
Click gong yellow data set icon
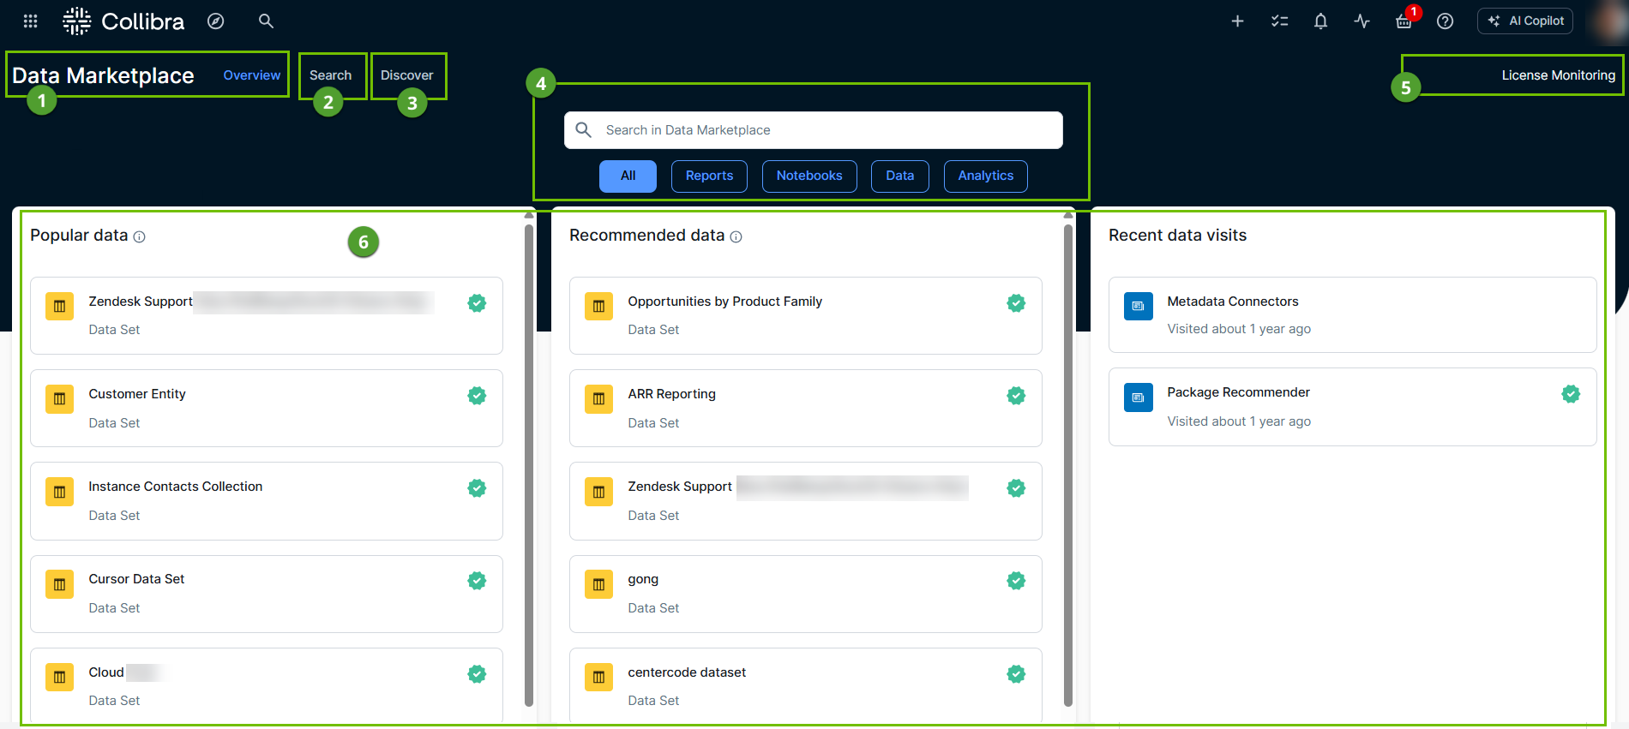[598, 584]
